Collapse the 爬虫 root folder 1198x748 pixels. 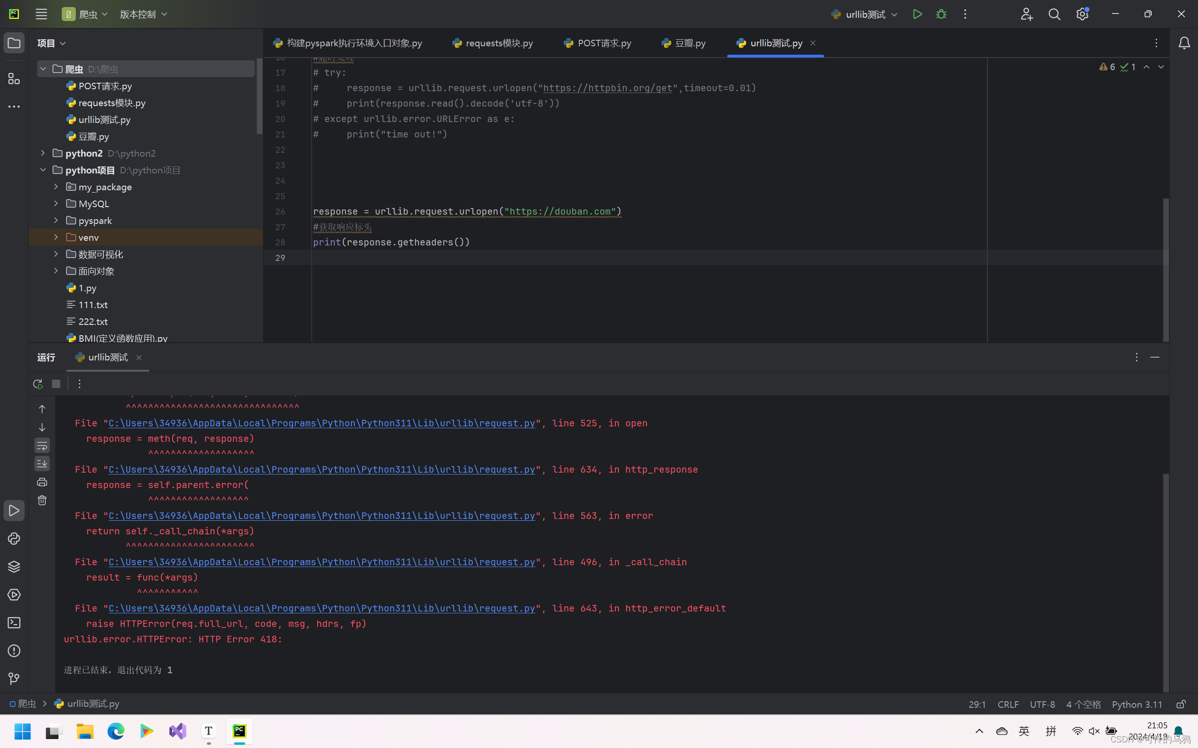43,69
